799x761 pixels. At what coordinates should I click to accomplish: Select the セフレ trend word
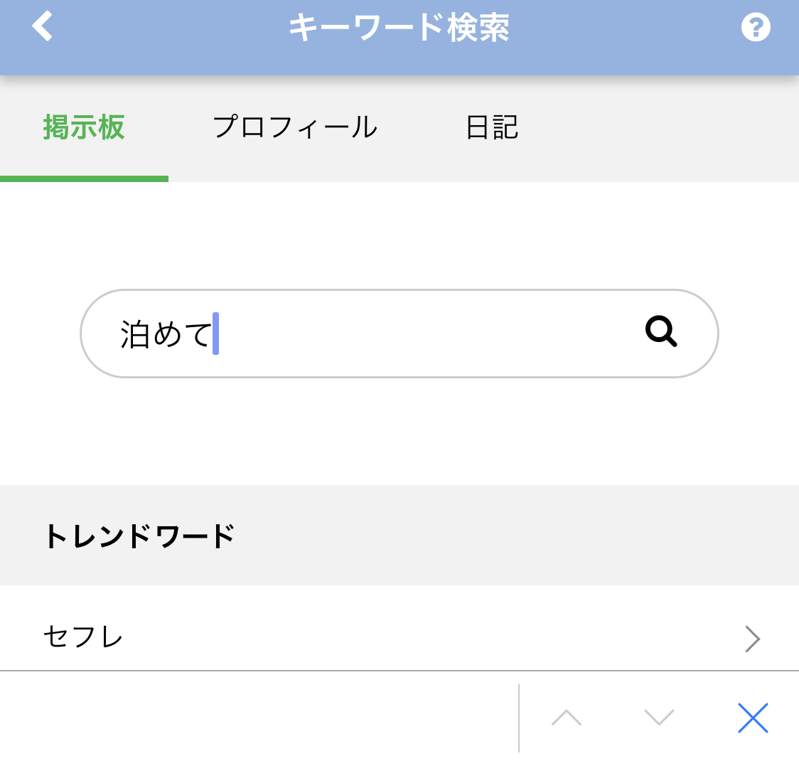84,637
